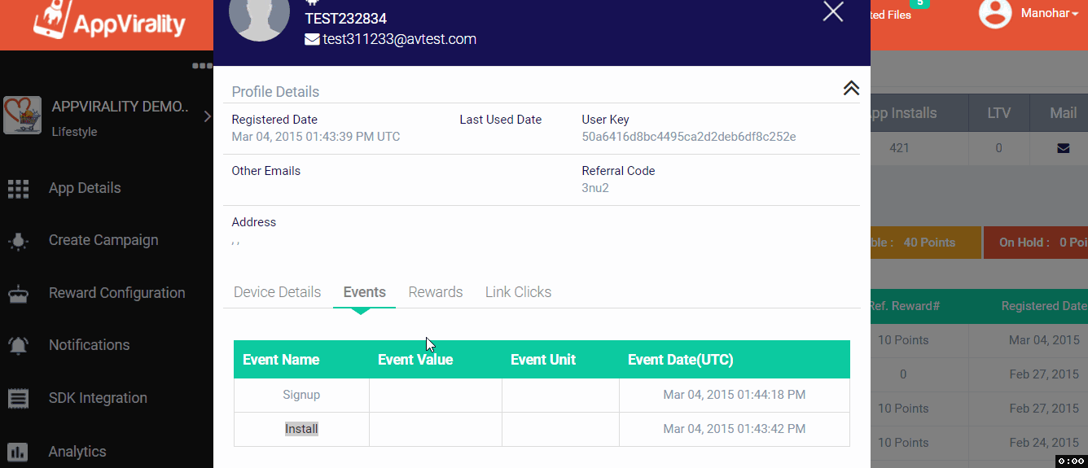The height and width of the screenshot is (468, 1088).
Task: Click the mail envelope icon in table row
Action: point(1063,148)
